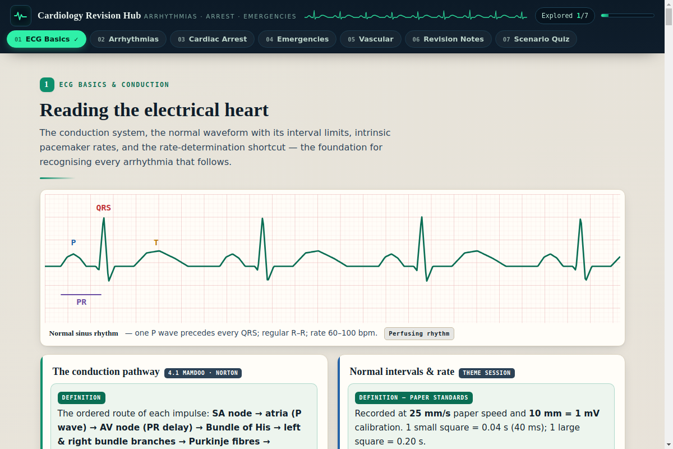Click the P wave label

[73, 242]
